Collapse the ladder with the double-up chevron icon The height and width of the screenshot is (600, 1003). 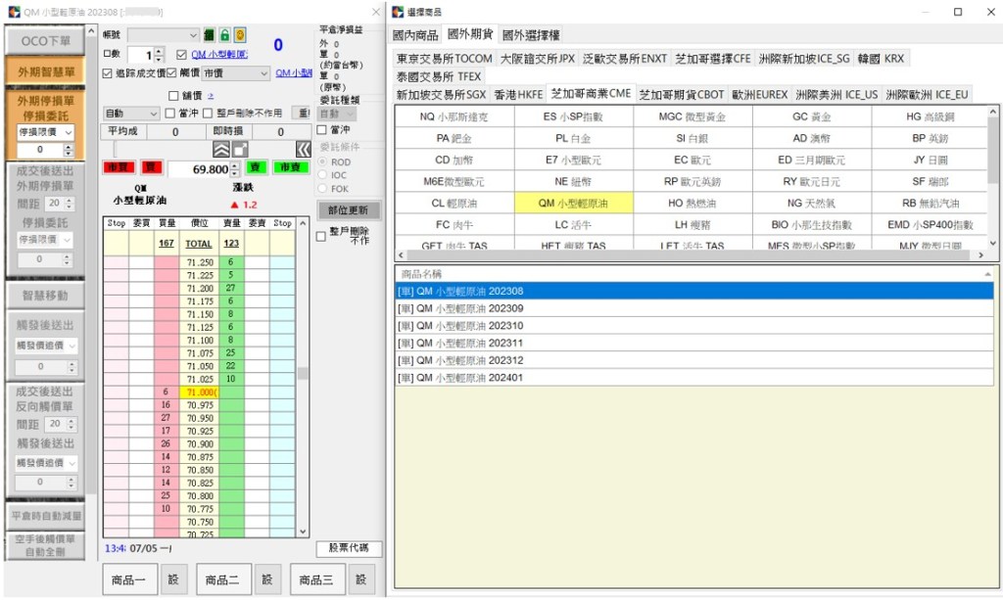coord(222,150)
